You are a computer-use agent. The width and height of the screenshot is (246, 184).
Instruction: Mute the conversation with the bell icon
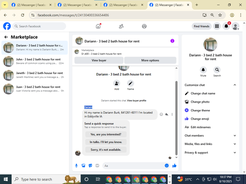(203, 70)
